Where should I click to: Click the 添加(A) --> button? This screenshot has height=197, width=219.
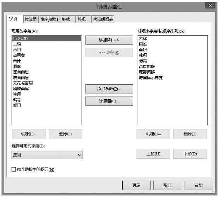click(x=109, y=40)
